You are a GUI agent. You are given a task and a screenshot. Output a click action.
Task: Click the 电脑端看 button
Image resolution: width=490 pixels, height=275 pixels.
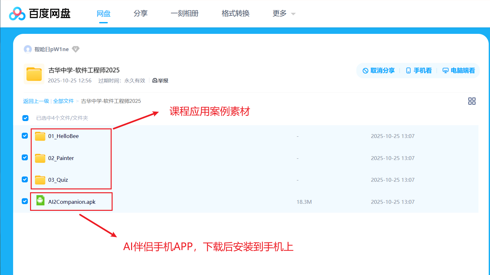click(459, 71)
